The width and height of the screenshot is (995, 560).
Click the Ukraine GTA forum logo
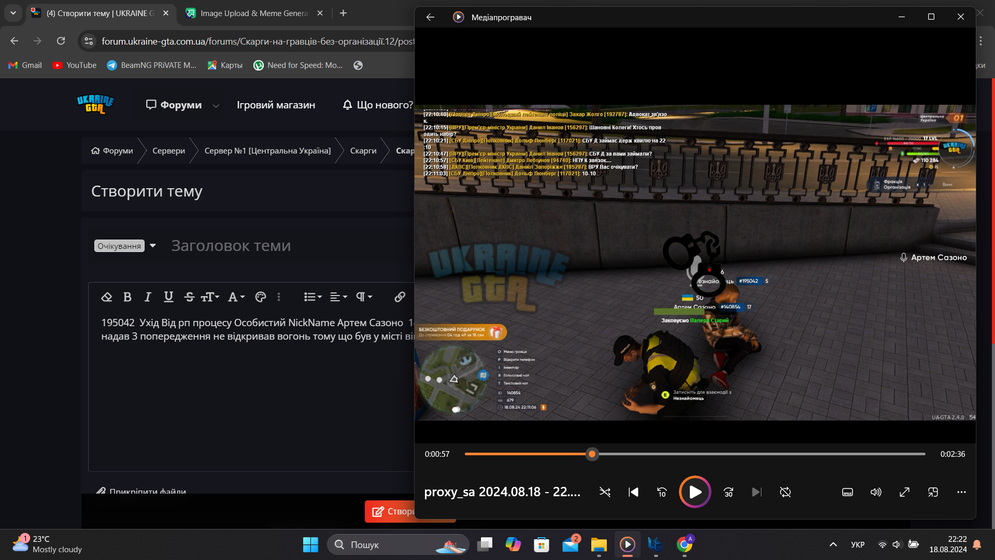95,104
